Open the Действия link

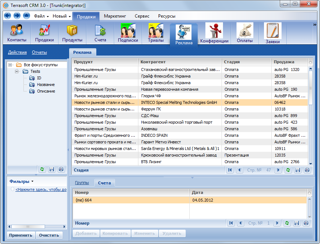(x=17, y=52)
